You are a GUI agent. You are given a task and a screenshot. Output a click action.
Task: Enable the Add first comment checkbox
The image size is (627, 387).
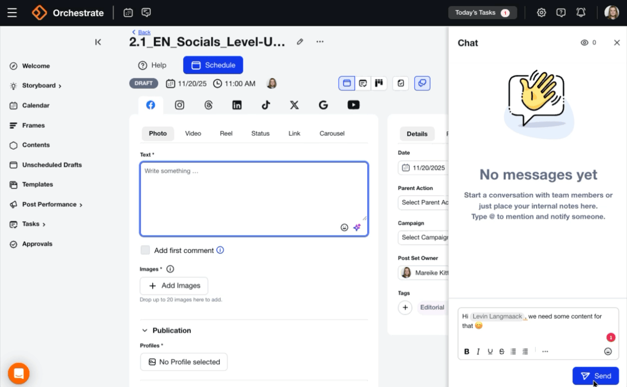point(145,250)
